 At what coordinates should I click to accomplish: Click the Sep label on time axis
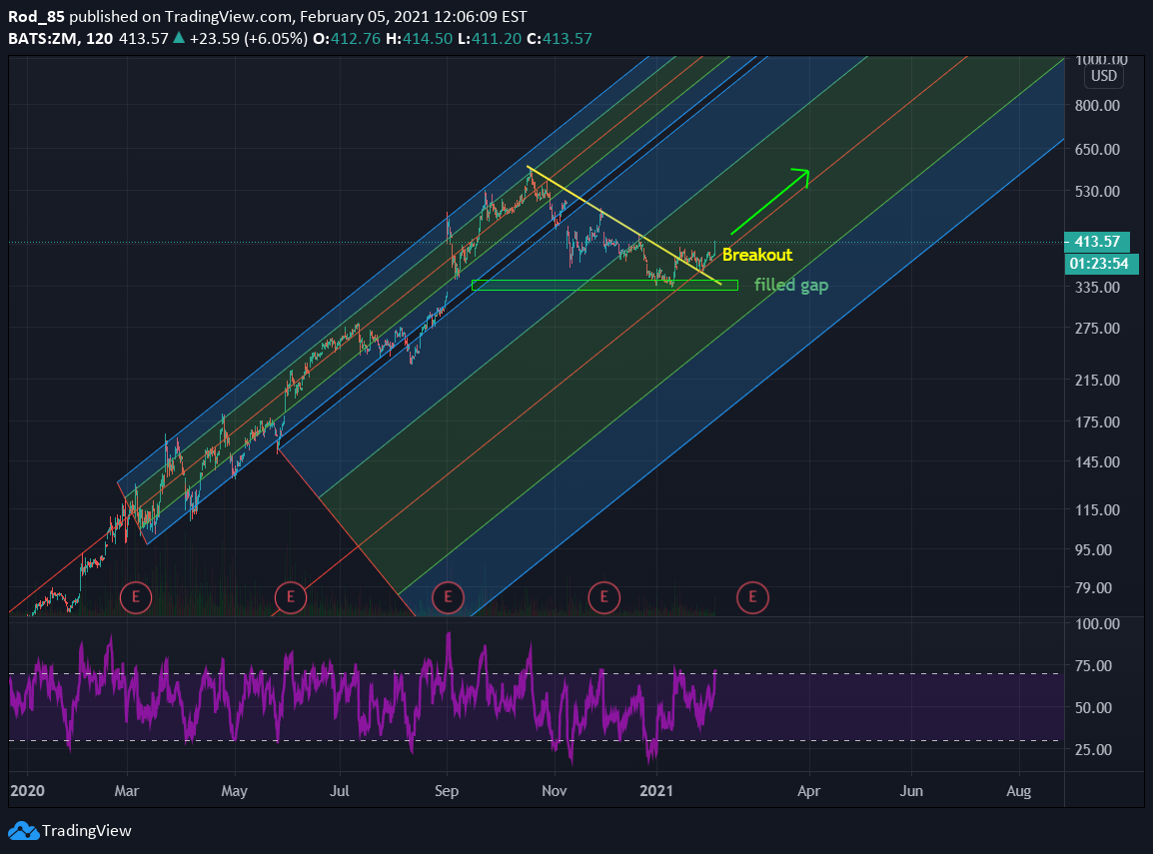(447, 791)
